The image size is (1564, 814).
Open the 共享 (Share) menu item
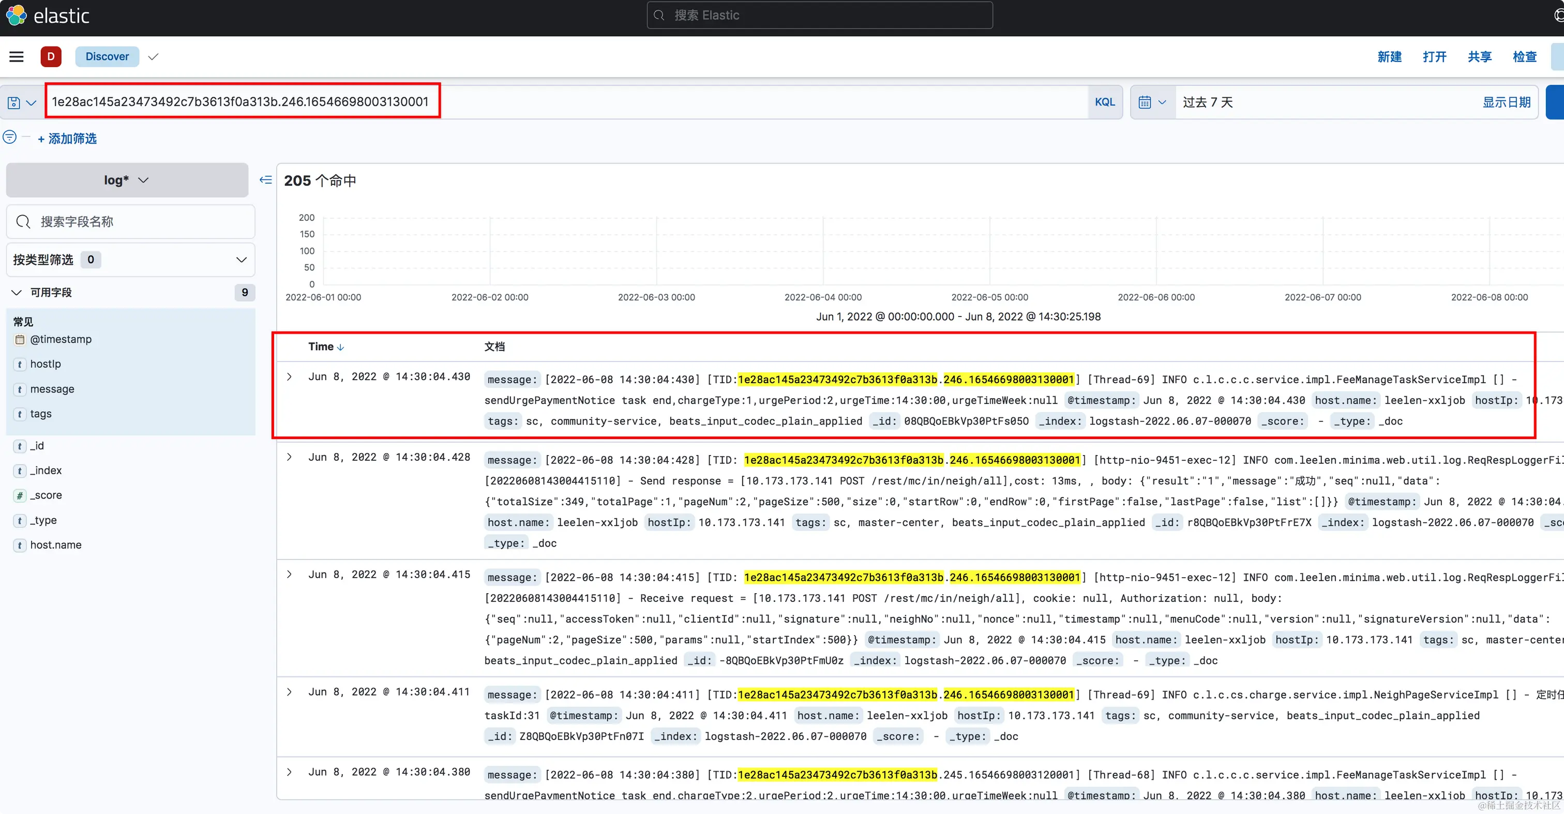click(1479, 56)
